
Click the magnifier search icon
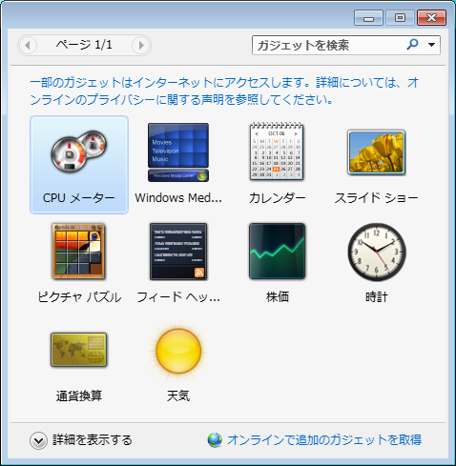[x=412, y=45]
